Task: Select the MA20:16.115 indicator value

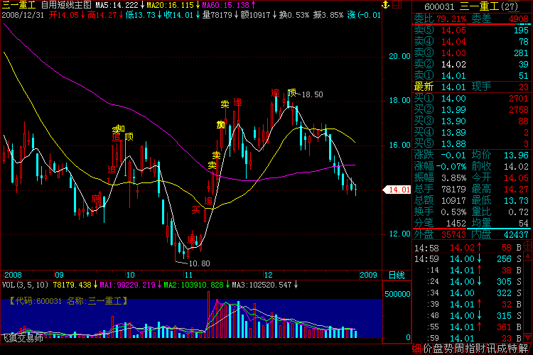Action: coord(170,5)
